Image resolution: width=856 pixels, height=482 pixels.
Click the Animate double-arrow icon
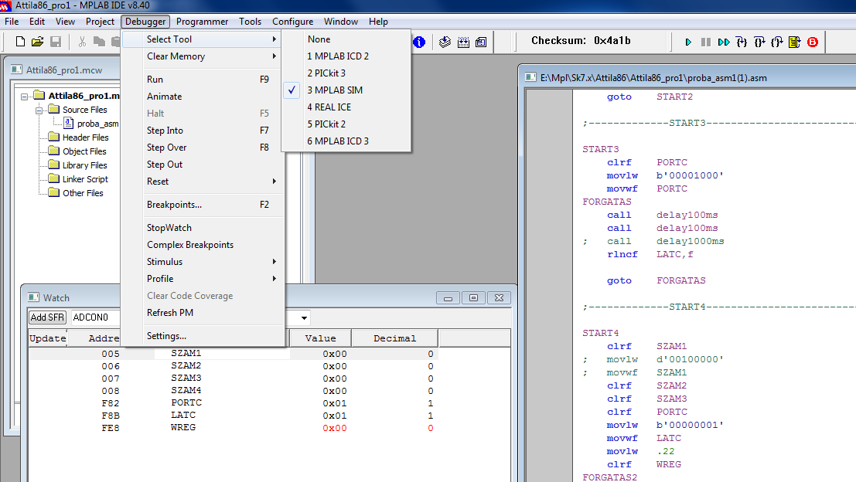[x=724, y=42]
